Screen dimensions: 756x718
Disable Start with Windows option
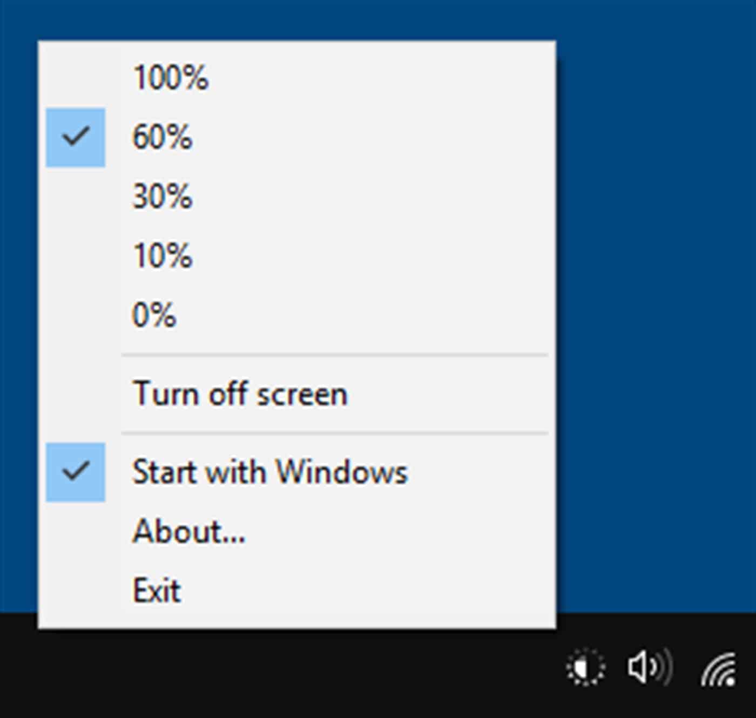tap(270, 472)
